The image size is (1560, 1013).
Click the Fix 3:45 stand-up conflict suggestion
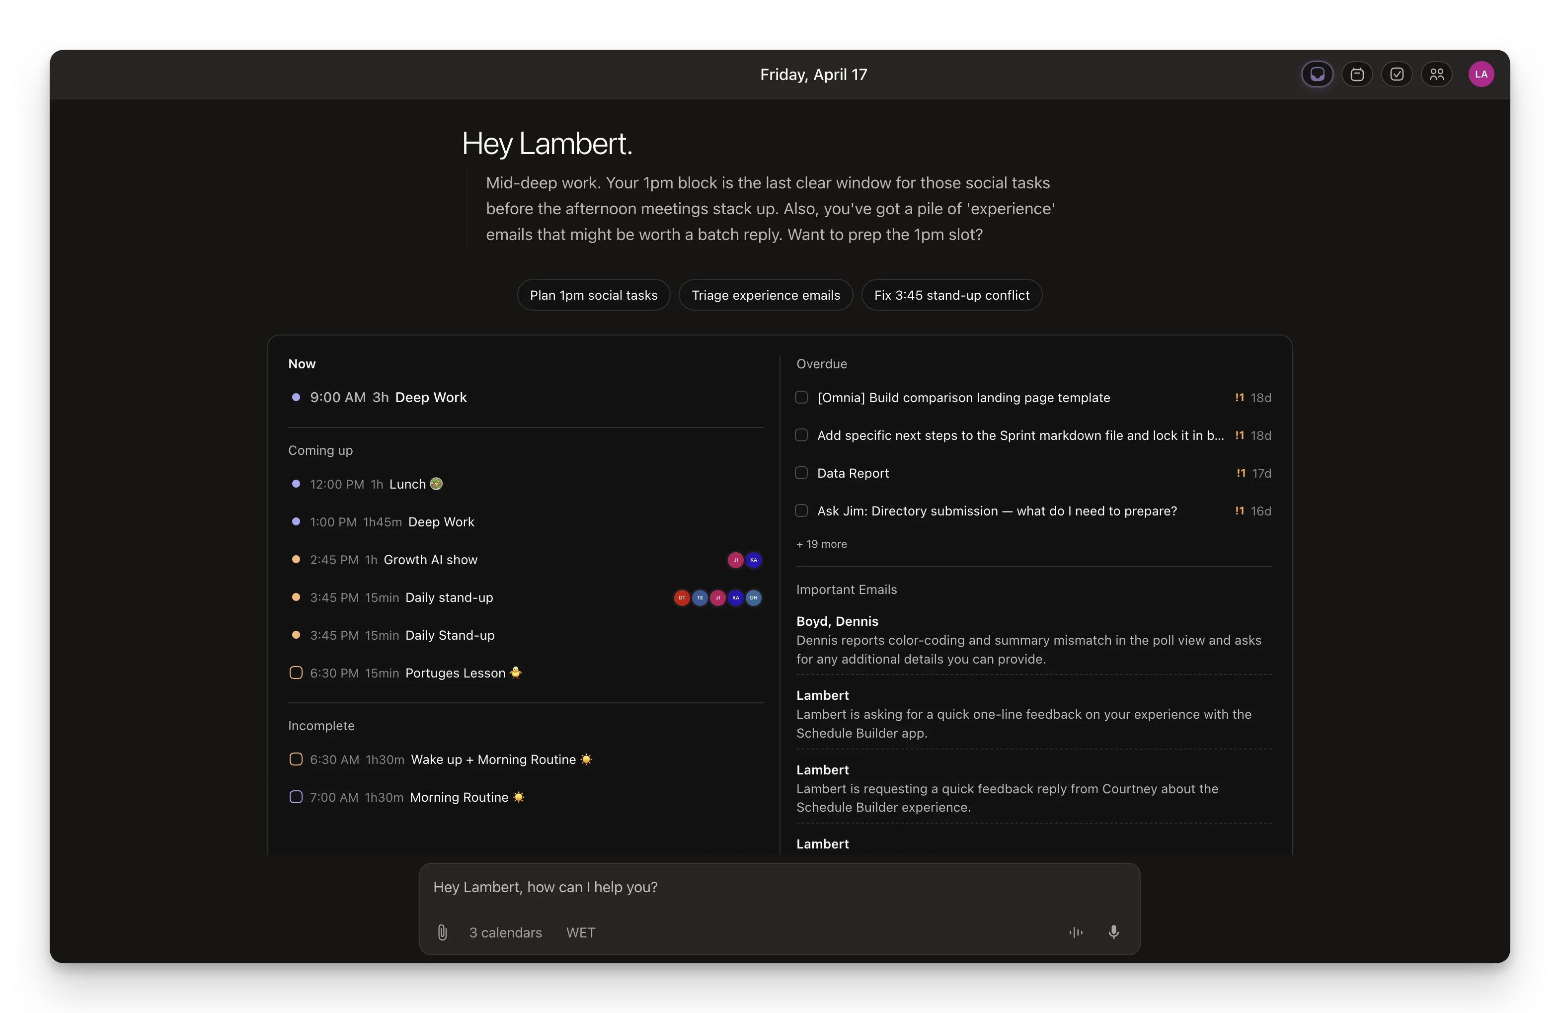[x=951, y=295]
